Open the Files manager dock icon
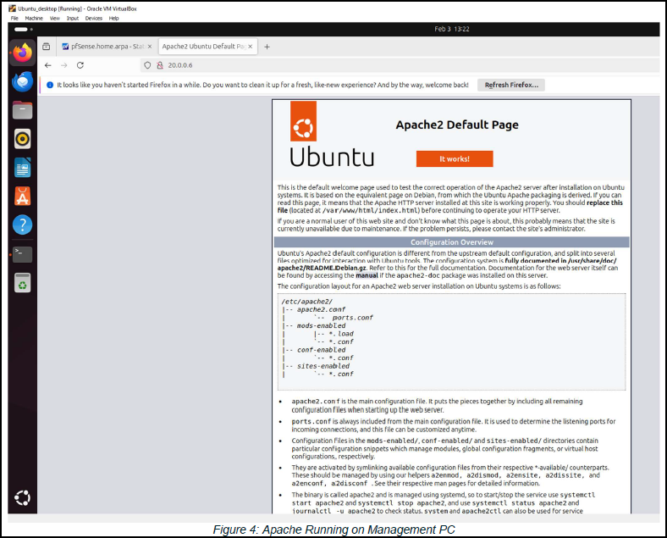The image size is (667, 538). (x=23, y=110)
